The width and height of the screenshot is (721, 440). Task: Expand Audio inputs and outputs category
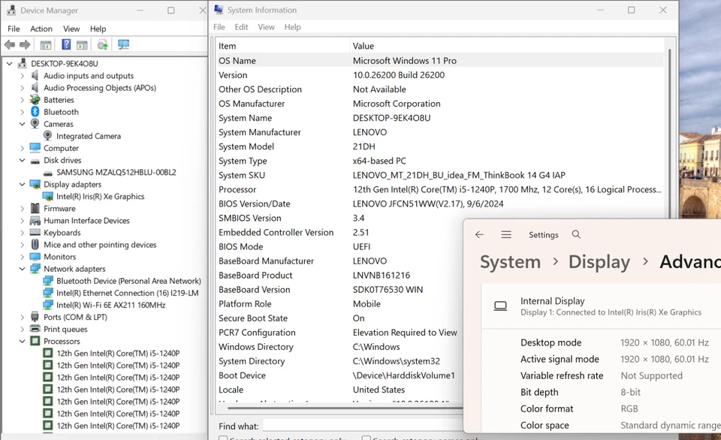[22, 75]
